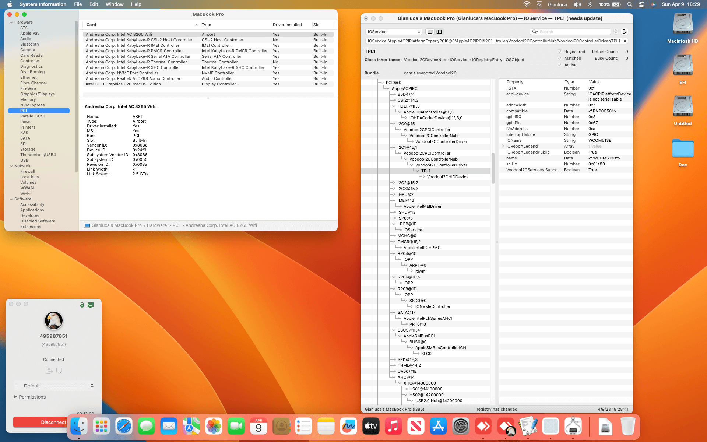Open the IOService plane dropdown
This screenshot has width=707, height=442.
click(394, 32)
